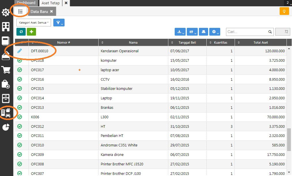
Task: Refresh the asset list
Action: [x=21, y=32]
